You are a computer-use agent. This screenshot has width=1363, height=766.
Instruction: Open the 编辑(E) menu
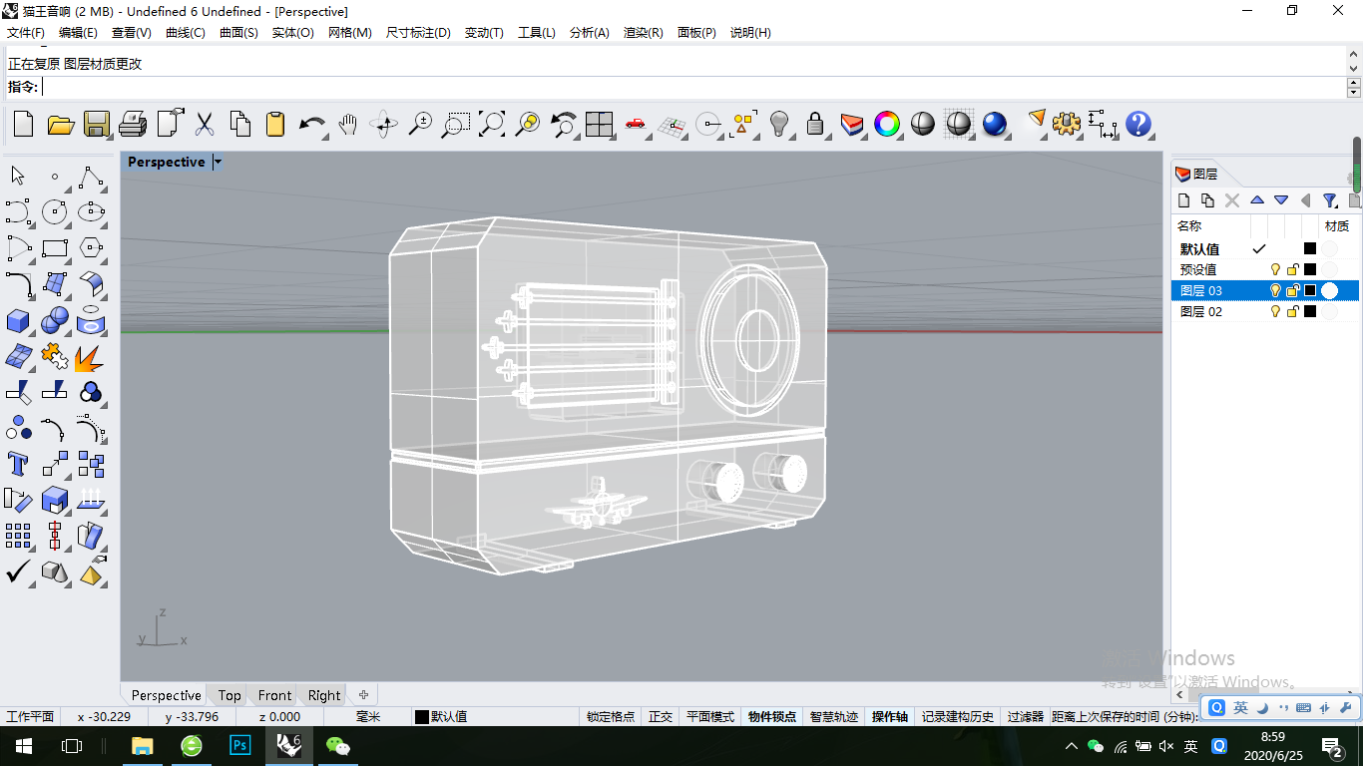pyautogui.click(x=78, y=32)
